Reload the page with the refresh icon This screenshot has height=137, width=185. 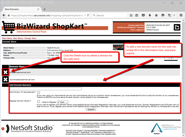[88, 15]
